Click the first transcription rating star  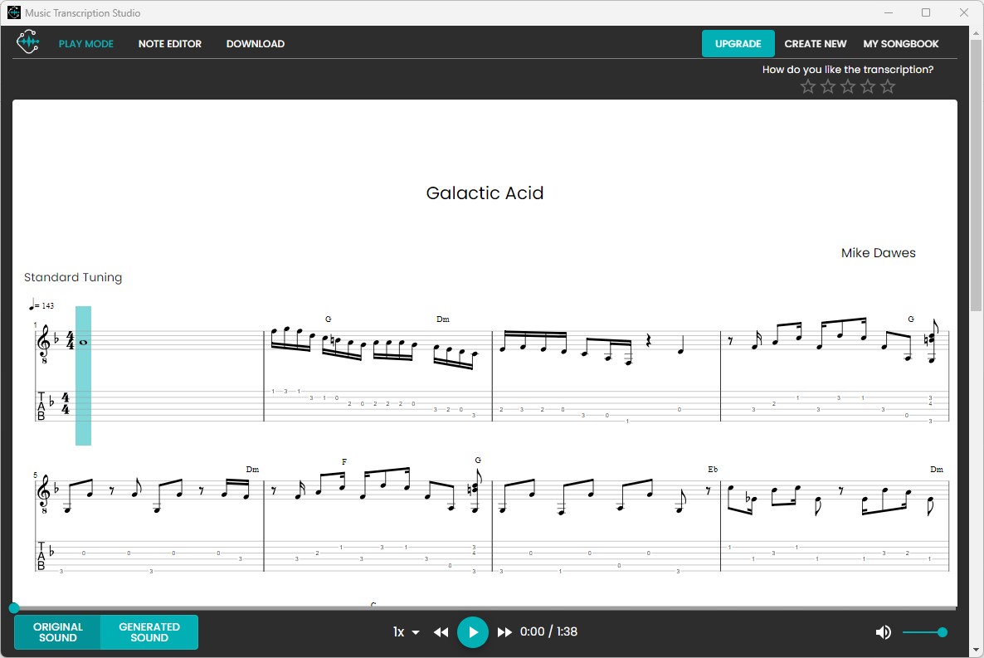(807, 85)
